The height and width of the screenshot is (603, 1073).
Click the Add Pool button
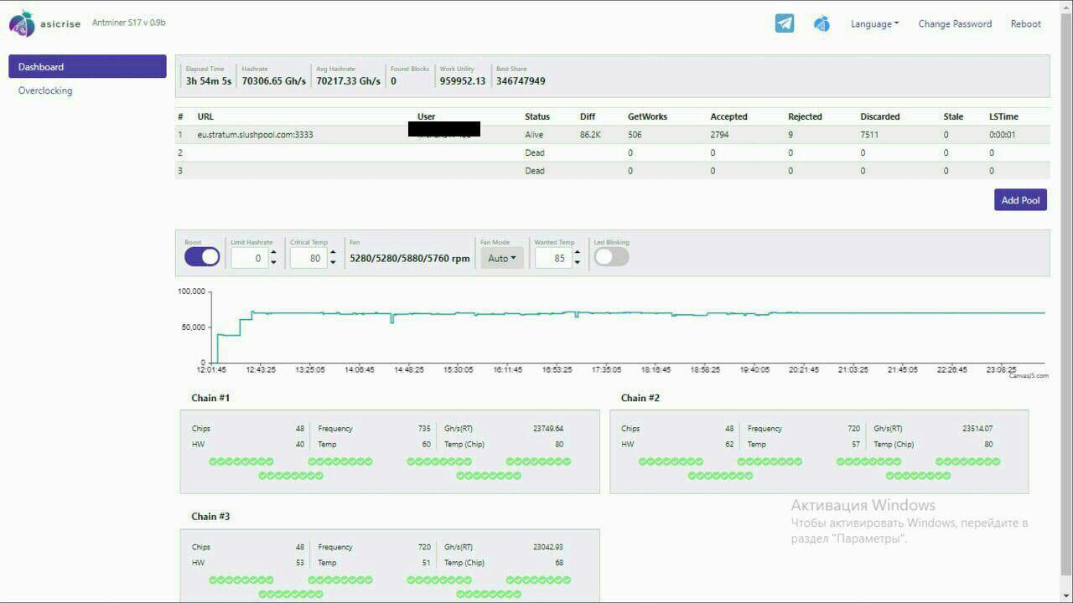[x=1020, y=200]
